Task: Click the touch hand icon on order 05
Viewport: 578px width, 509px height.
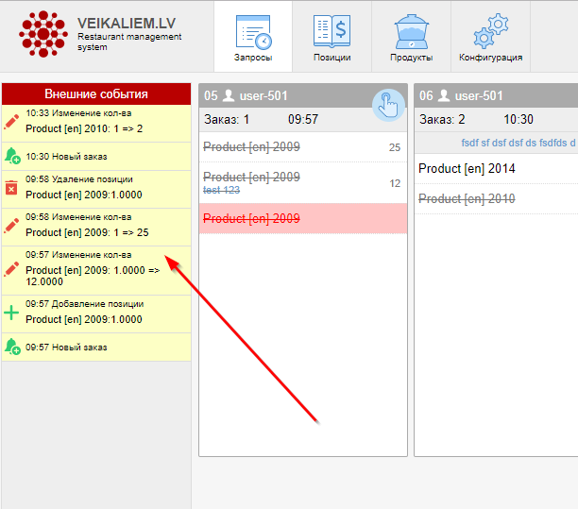Action: [x=388, y=105]
